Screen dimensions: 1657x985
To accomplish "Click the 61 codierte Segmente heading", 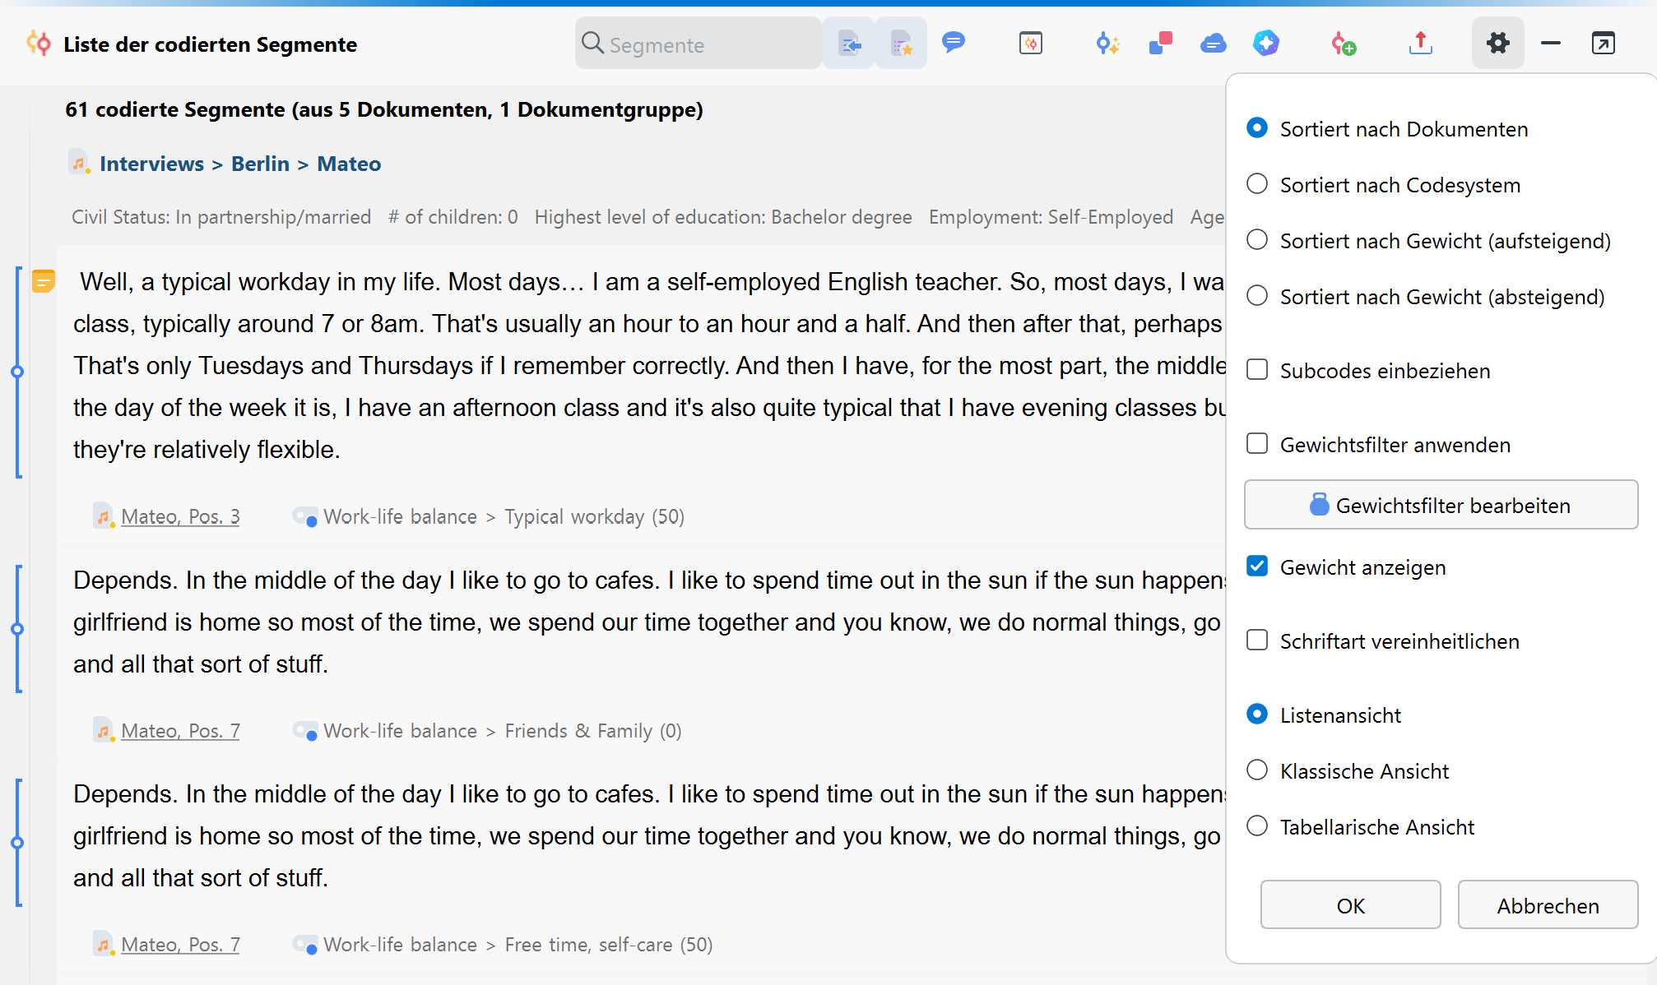I will point(384,109).
